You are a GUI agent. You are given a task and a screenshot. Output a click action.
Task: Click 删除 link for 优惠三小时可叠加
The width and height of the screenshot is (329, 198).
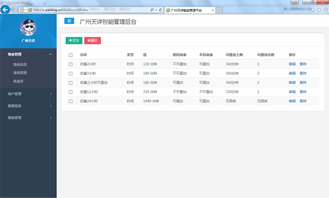coord(303,83)
